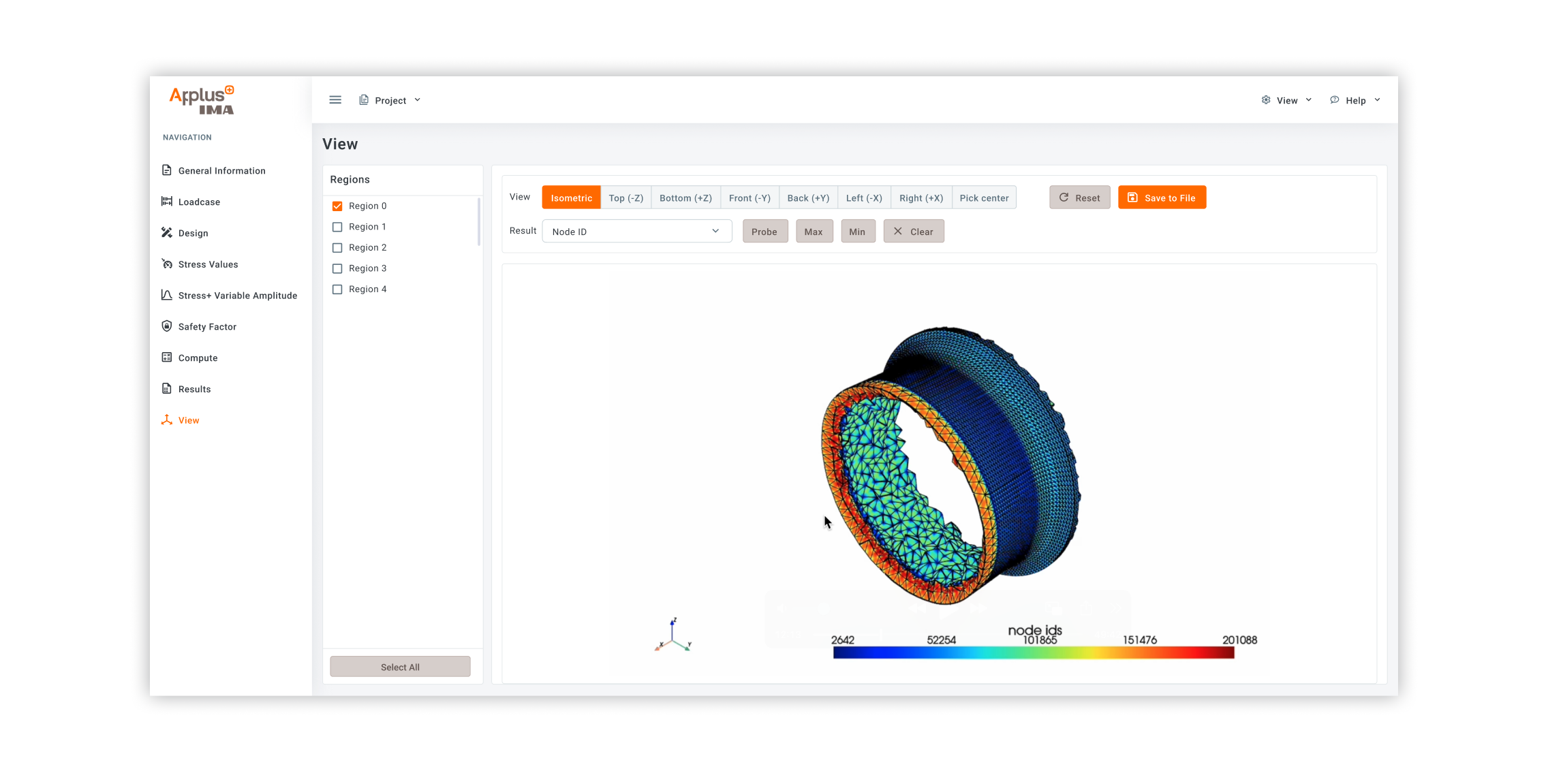Click the Compute calculator icon
The height and width of the screenshot is (771, 1548).
coord(167,358)
